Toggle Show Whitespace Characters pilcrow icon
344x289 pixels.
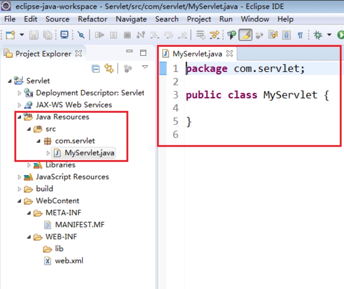tap(300, 35)
